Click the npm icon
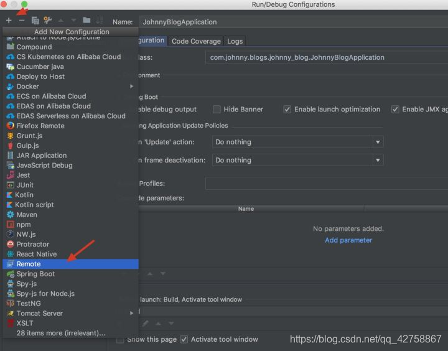This screenshot has width=448, height=351. 11,225
